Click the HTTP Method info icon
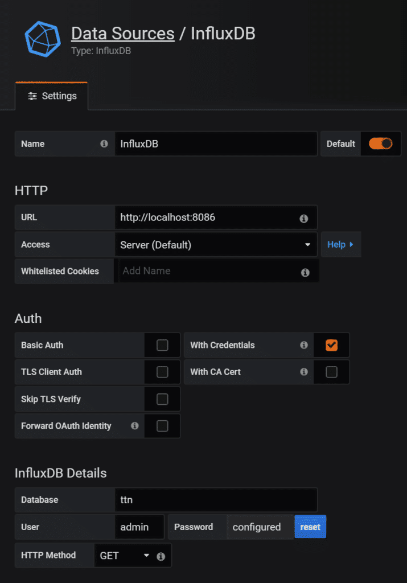 (161, 556)
